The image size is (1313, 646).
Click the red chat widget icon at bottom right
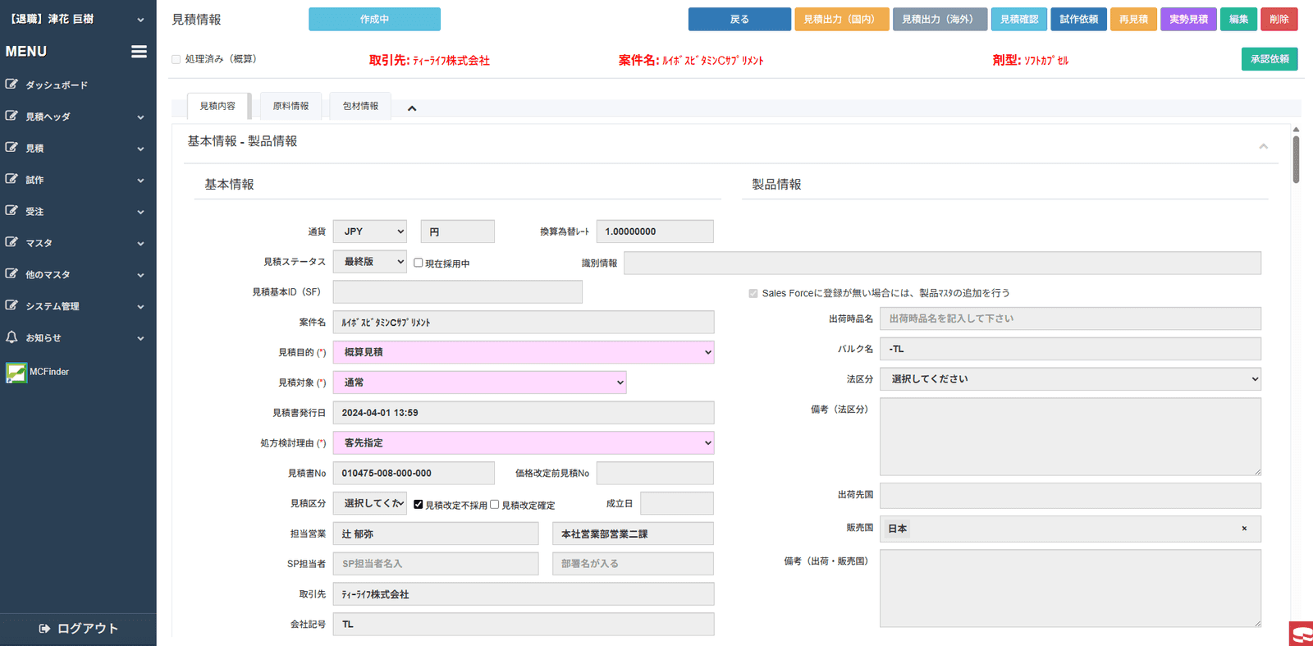click(1302, 634)
